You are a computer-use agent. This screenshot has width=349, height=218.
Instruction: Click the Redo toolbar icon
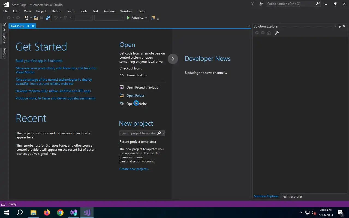tap(65, 18)
